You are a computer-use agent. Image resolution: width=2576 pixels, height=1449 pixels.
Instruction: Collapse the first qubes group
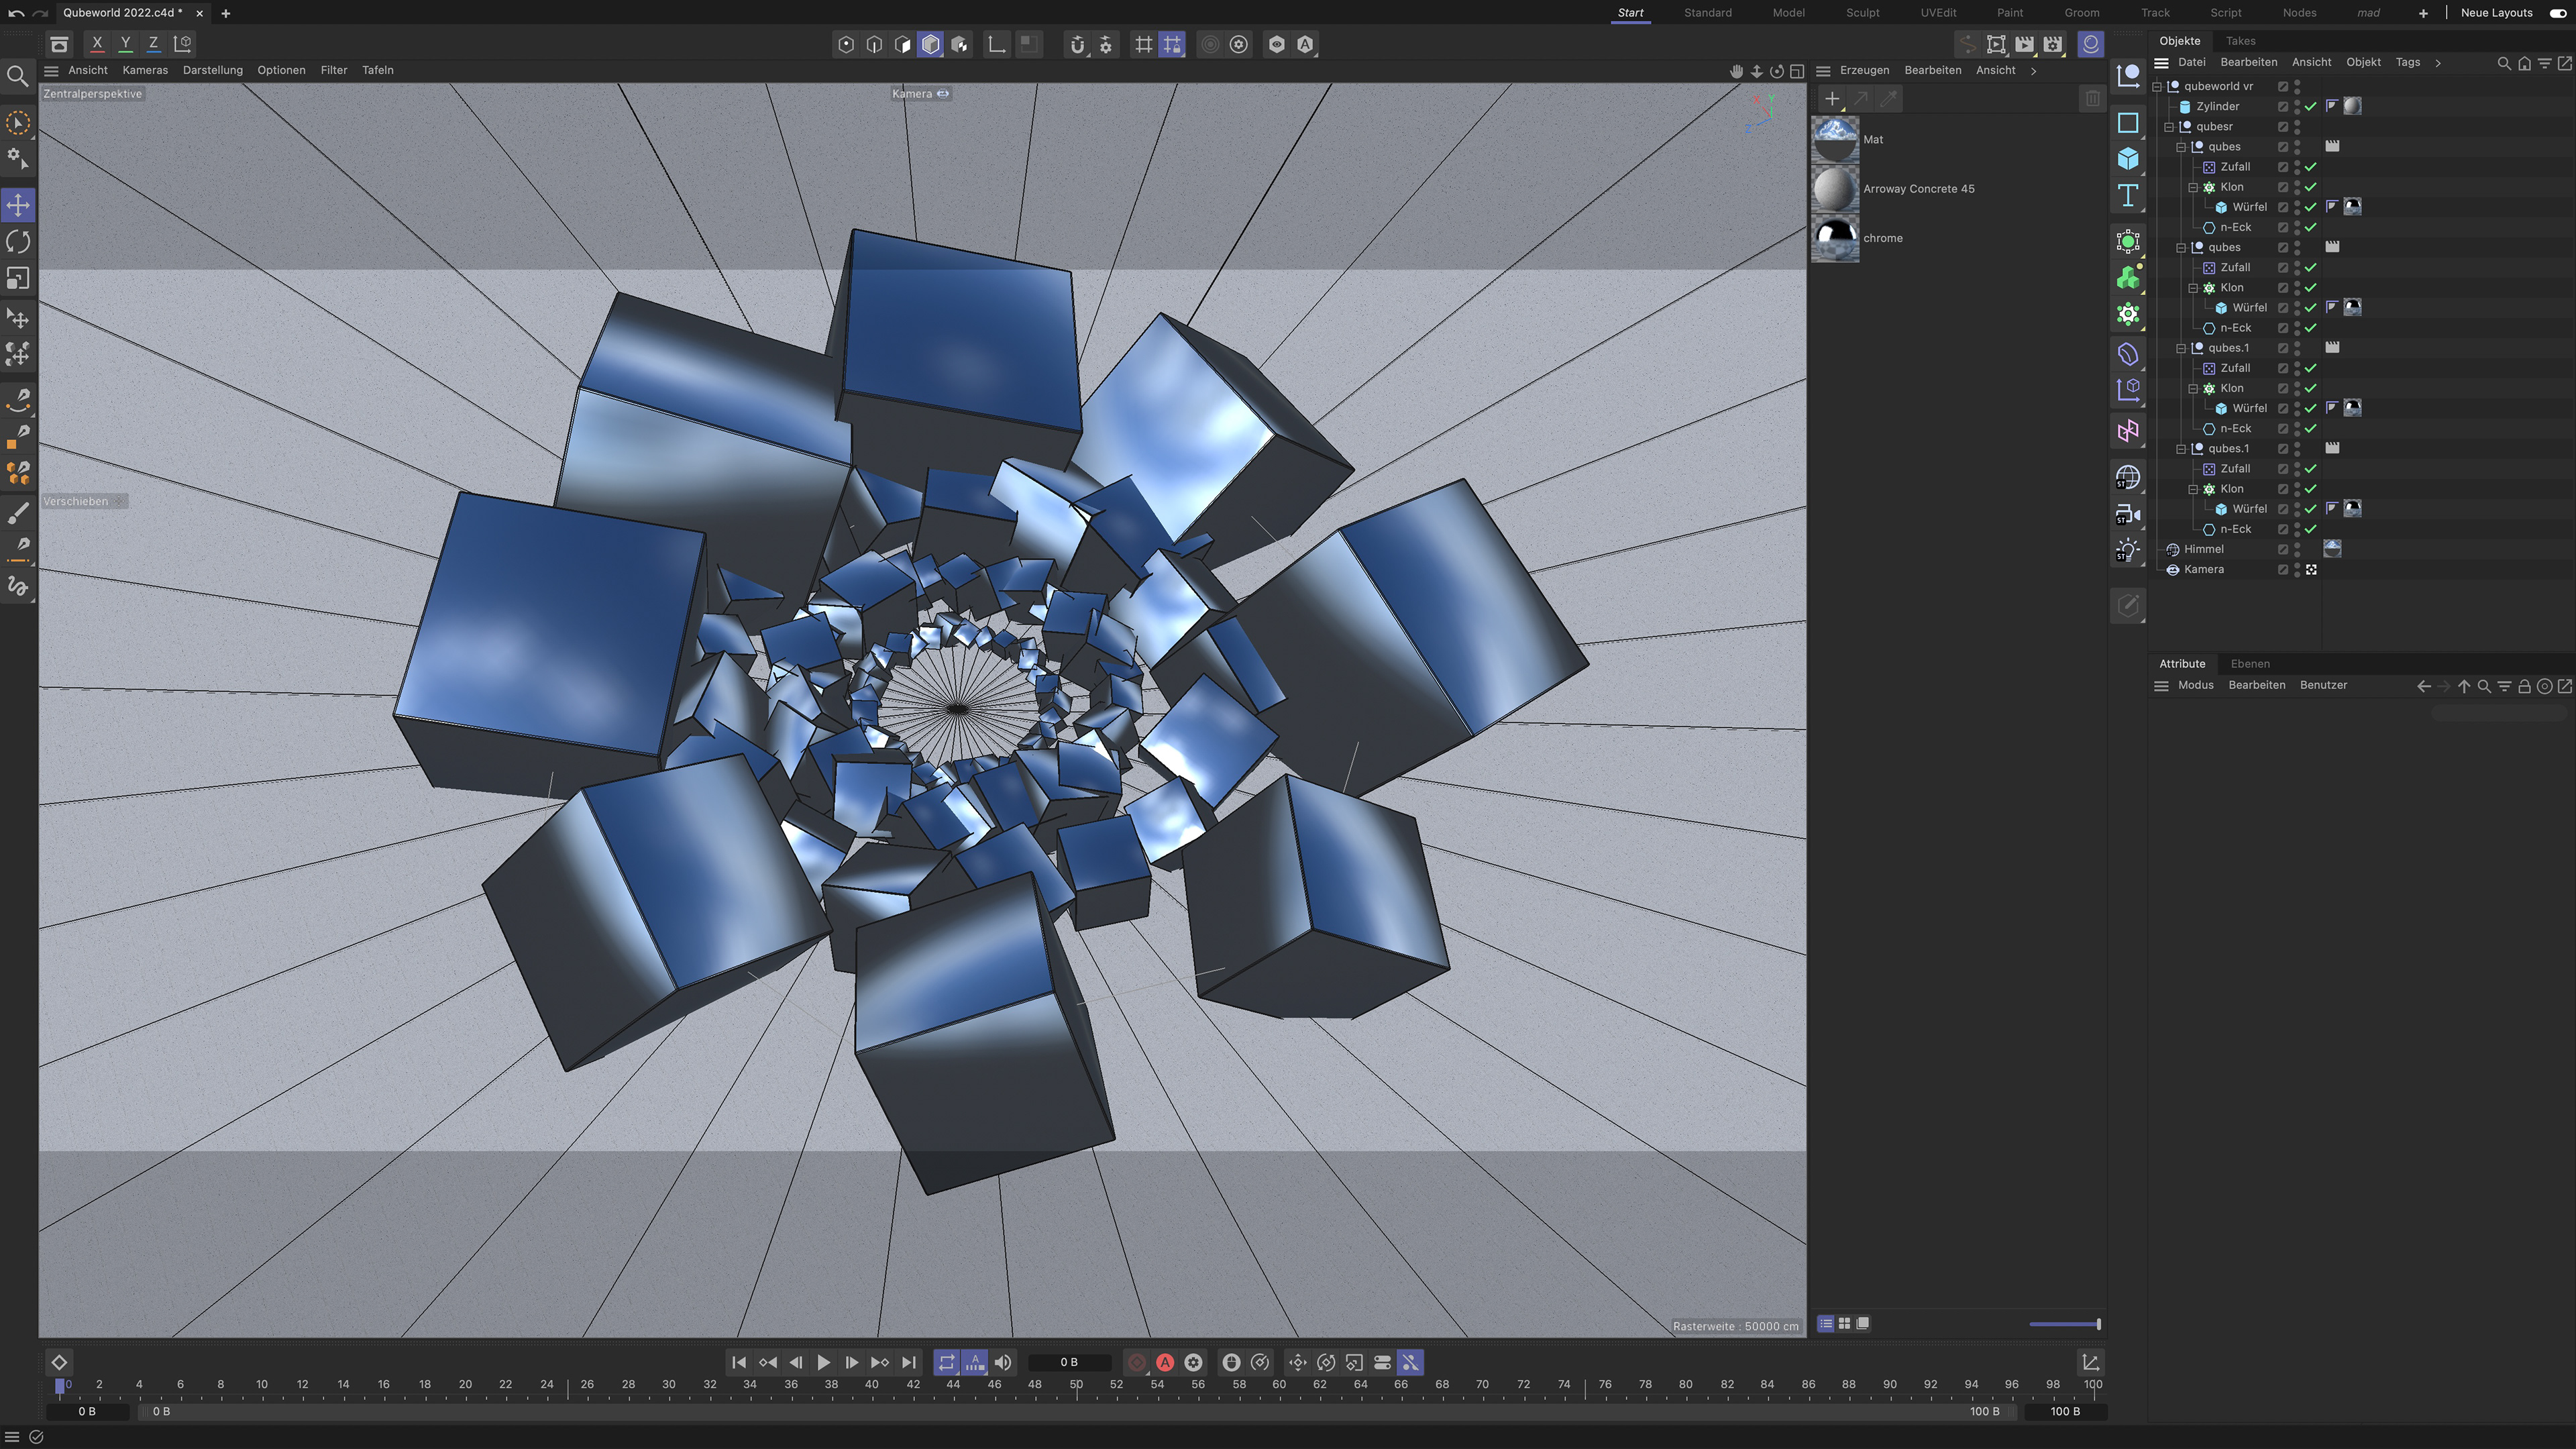2181,147
